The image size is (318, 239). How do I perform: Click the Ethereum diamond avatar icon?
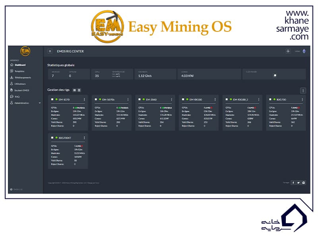point(304,51)
